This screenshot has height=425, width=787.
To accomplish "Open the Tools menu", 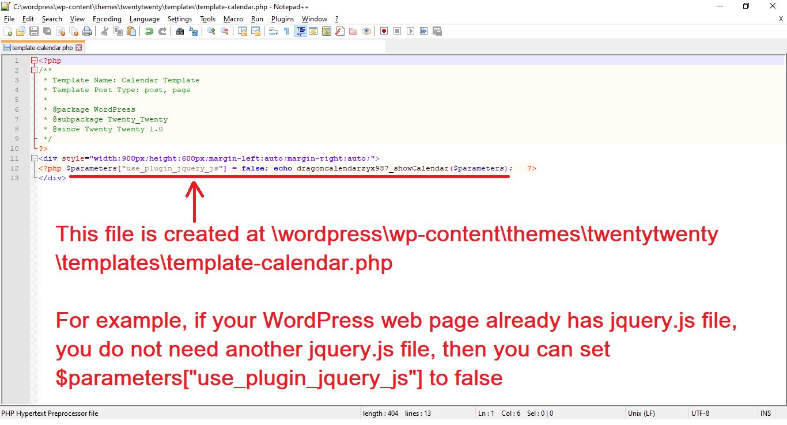I will point(208,19).
